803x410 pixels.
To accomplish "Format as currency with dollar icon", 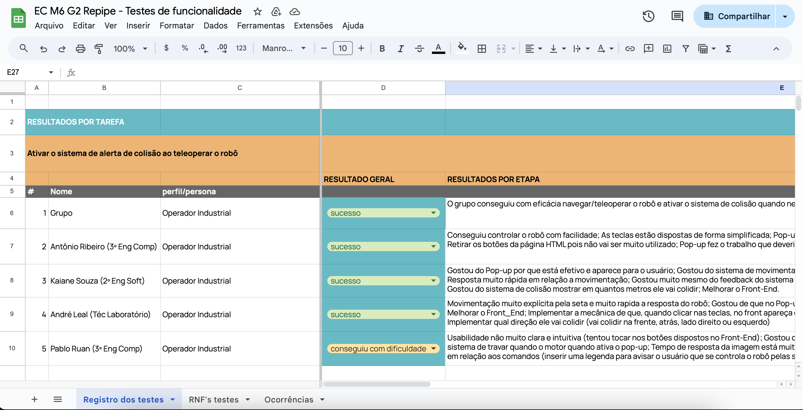I will (x=166, y=48).
